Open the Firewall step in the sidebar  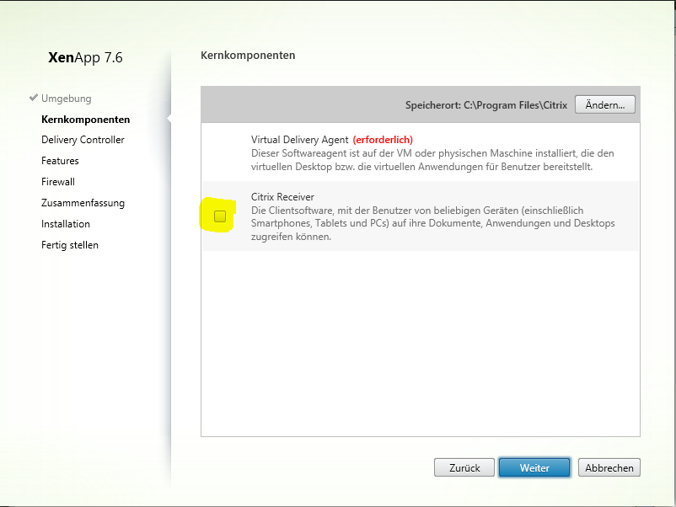click(x=58, y=182)
